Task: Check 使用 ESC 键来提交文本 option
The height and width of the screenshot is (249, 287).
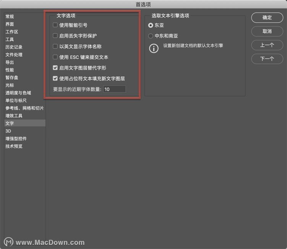Action: [55, 57]
